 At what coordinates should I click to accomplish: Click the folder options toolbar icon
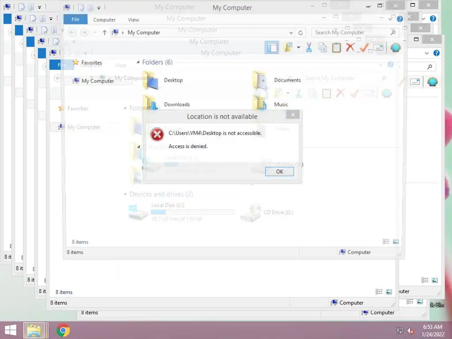[289, 47]
